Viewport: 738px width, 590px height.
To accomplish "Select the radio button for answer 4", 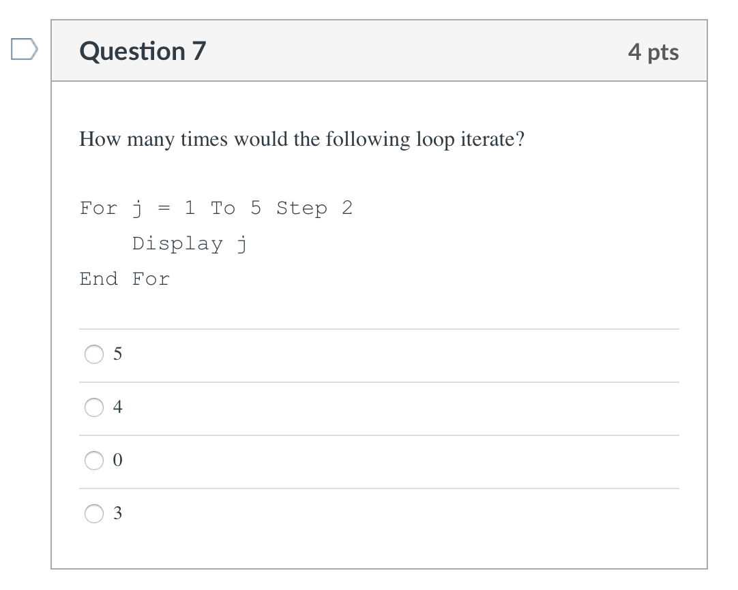I will click(93, 407).
